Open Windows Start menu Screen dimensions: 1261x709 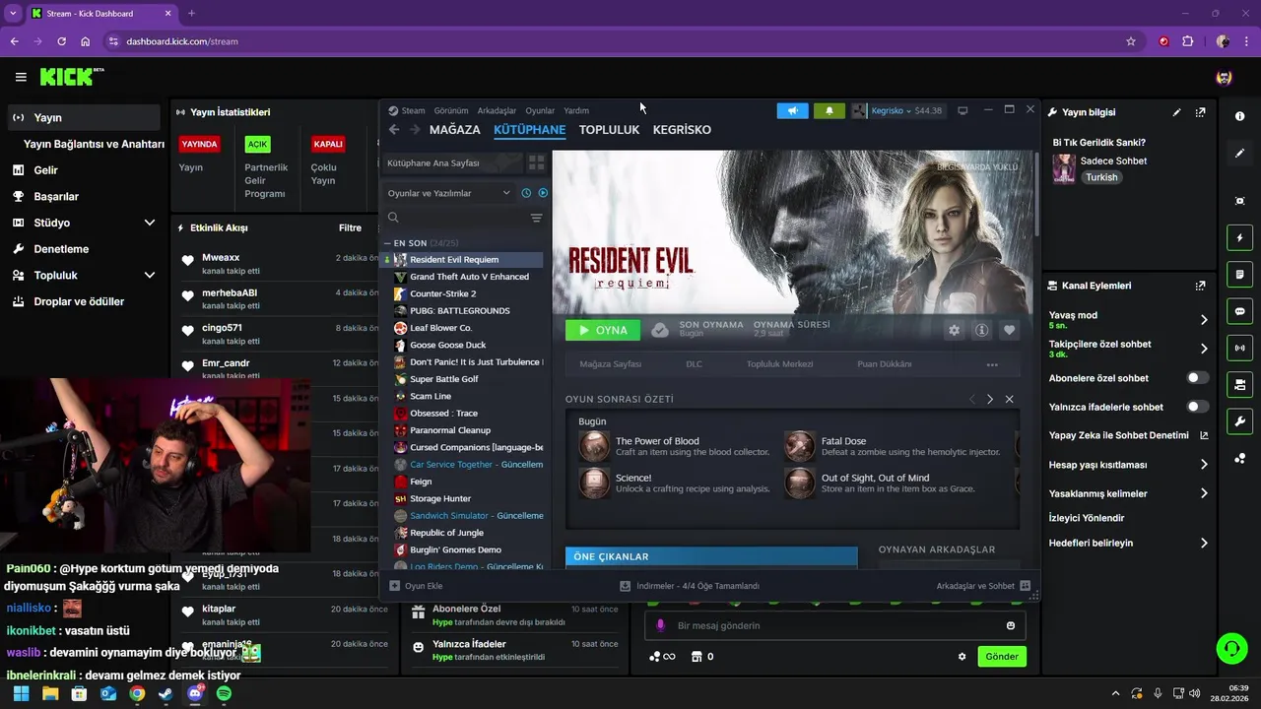[21, 693]
